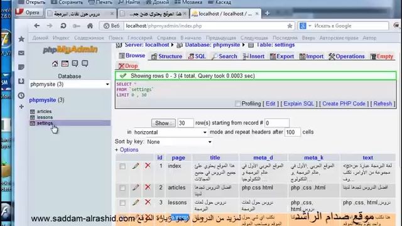Click the Edit query link
Screen dimensions: 402x226
point(271,104)
